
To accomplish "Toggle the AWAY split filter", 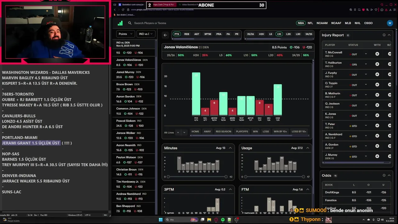I will click(207, 132).
